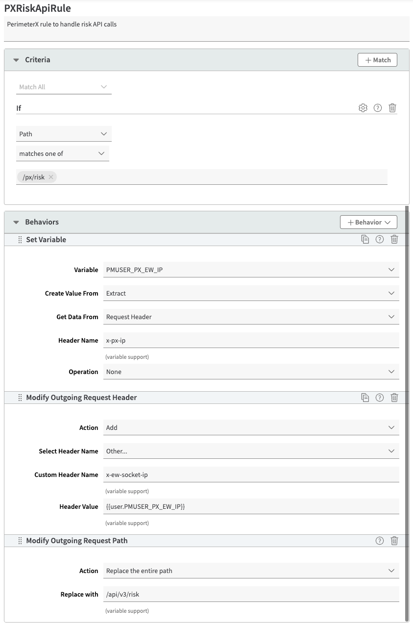
Task: Delete the Modify Outgoing Request Path behavior
Action: point(394,541)
